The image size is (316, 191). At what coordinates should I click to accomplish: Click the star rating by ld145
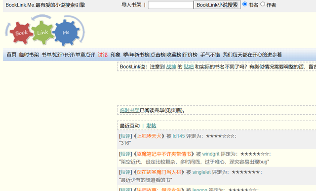pyautogui.click(x=220, y=136)
